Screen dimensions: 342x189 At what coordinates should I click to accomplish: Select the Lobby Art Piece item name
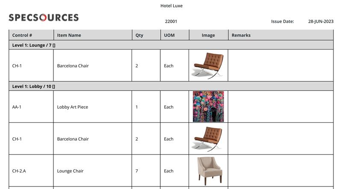coord(72,107)
